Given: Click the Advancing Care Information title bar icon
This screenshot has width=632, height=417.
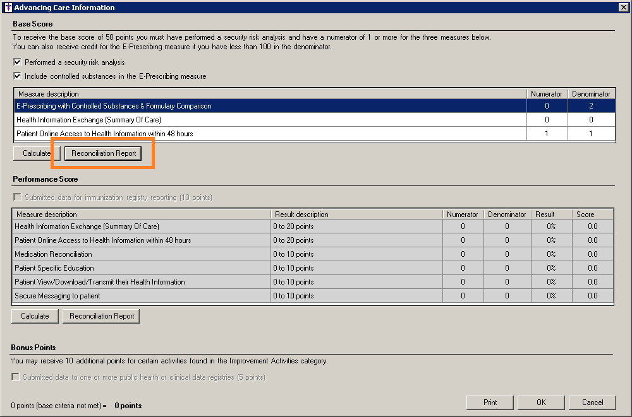Looking at the screenshot, I should [8, 7].
